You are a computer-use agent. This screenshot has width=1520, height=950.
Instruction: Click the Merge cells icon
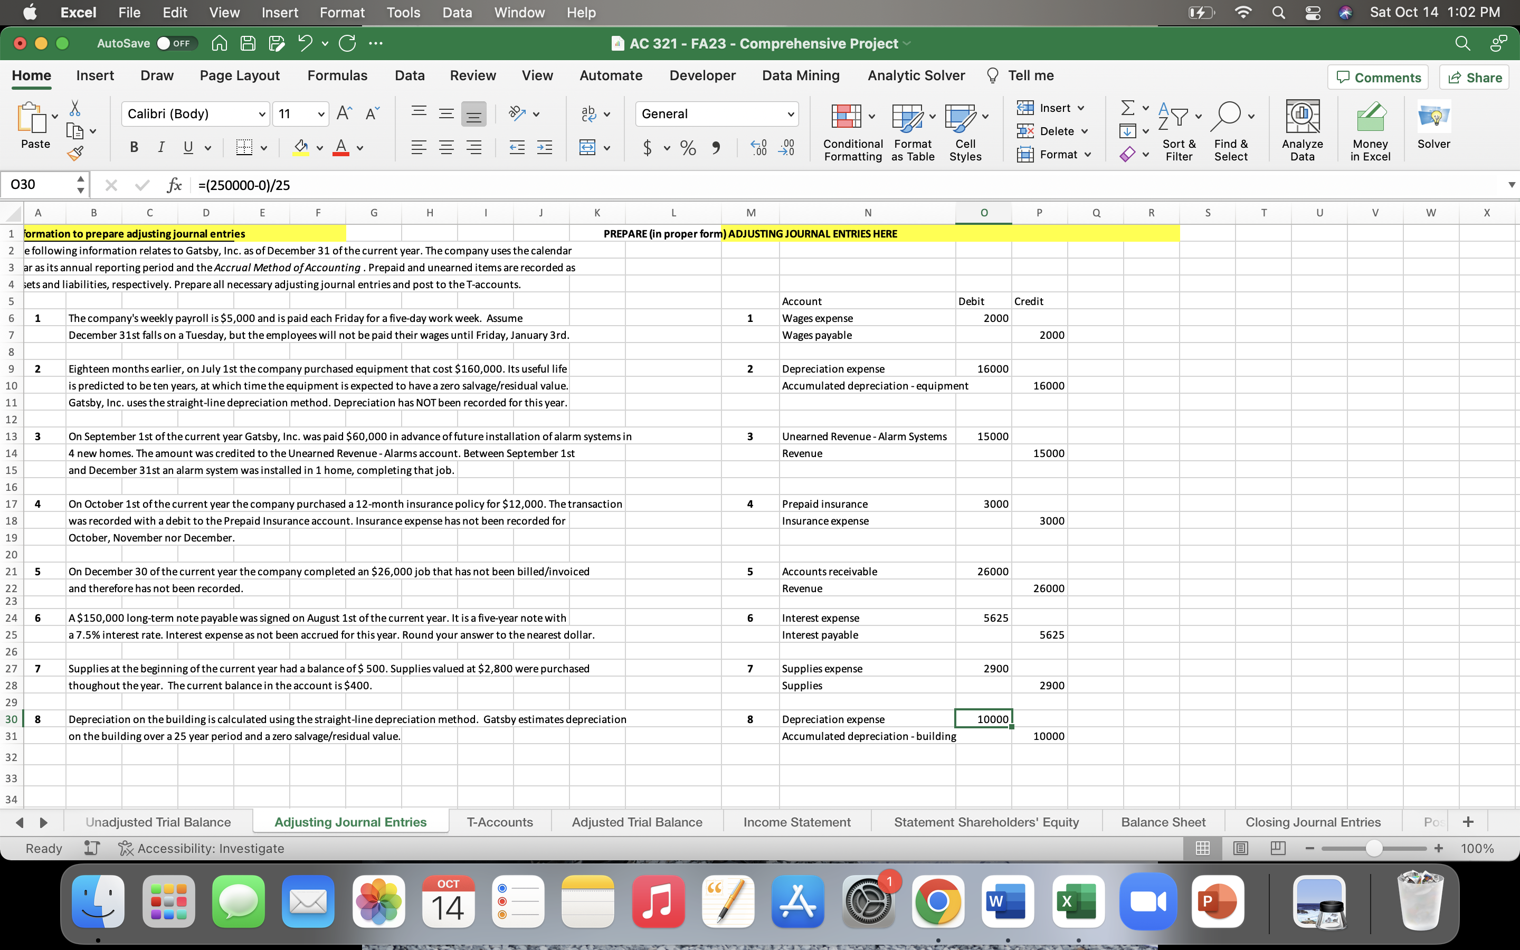587,148
